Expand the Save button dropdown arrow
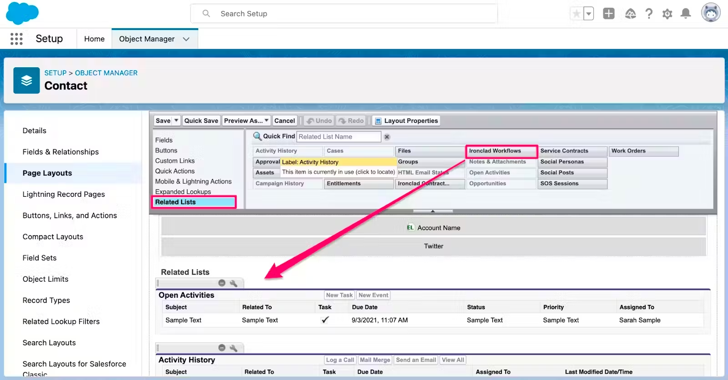Screen dimensions: 728x380 [x=176, y=120]
